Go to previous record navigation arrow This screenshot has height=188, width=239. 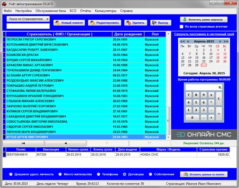pos(66,143)
